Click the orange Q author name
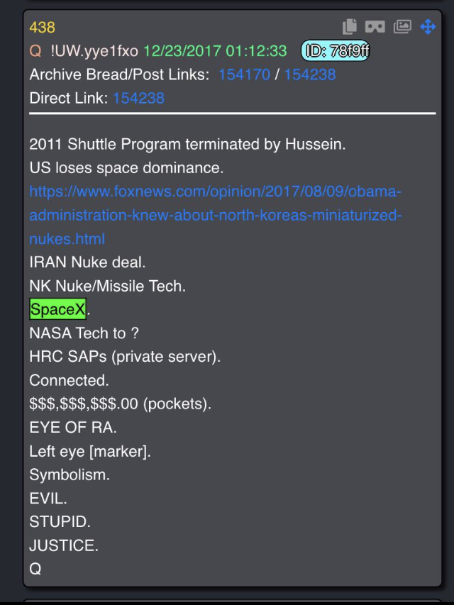This screenshot has width=454, height=605. point(35,51)
